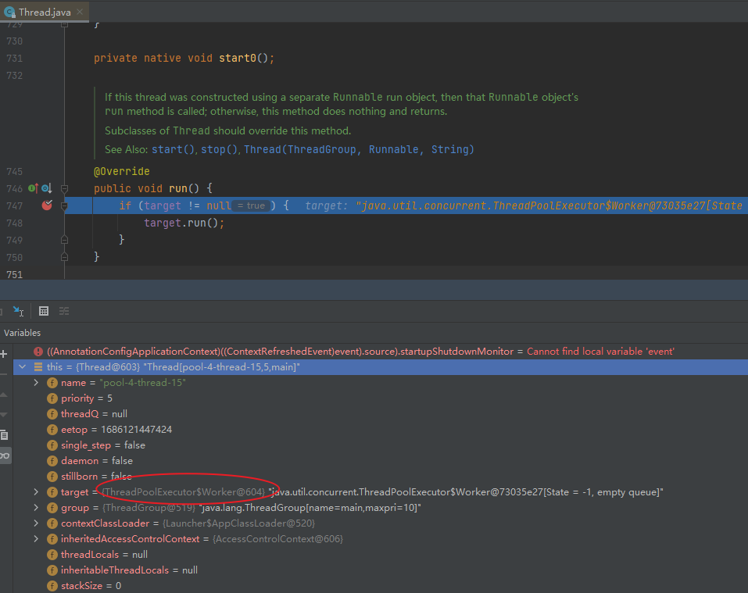The width and height of the screenshot is (748, 593).
Task: Close the Thread.java tab
Action: tap(80, 12)
